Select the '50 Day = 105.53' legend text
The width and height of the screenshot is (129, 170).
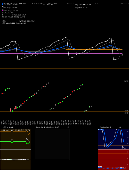tap(10, 8)
